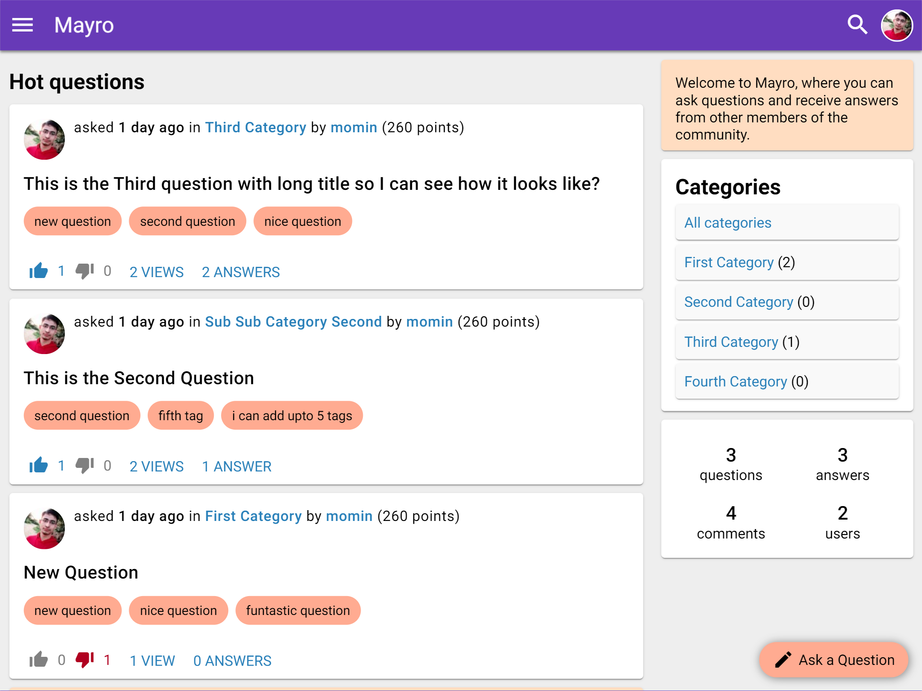Image resolution: width=922 pixels, height=691 pixels.
Task: Open the hamburger navigation menu
Action: [23, 25]
